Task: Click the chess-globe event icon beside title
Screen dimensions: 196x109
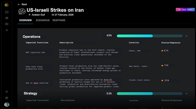Action: pos(22,11)
